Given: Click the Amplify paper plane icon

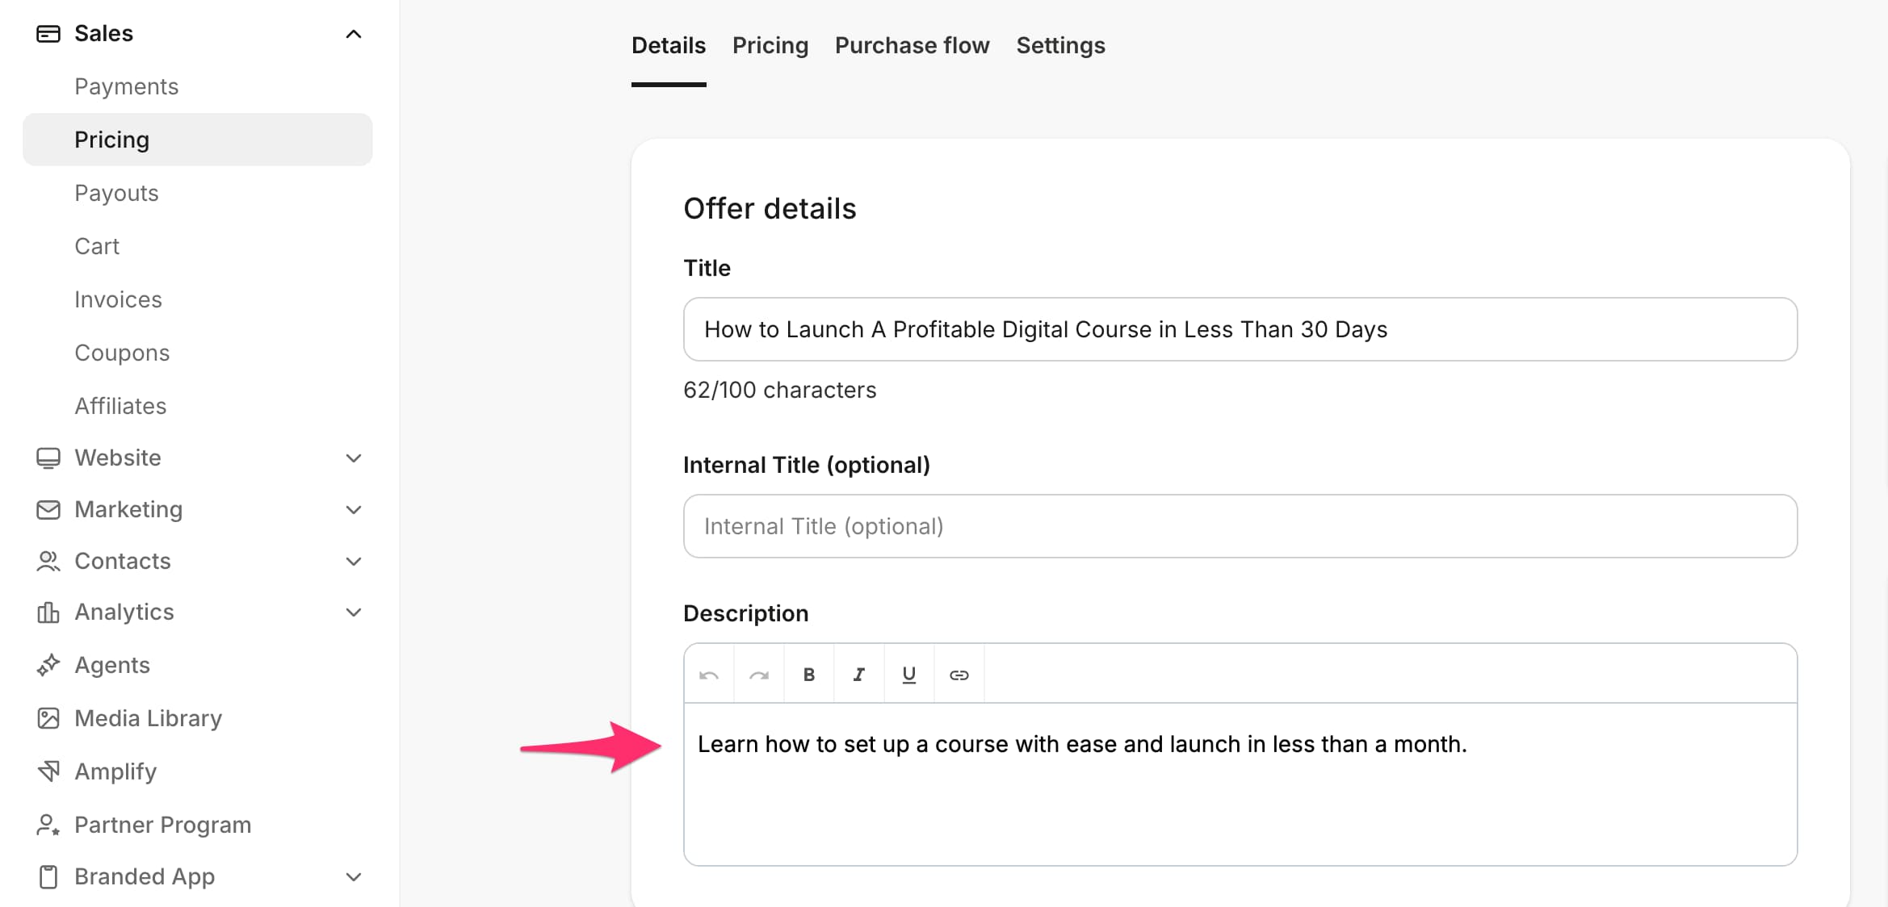Looking at the screenshot, I should tap(48, 771).
